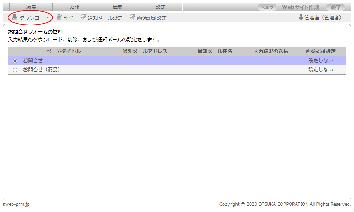354x212 pixels.
Task: Open 通知メール設定 via its pencil icon
Action: [x=83, y=18]
